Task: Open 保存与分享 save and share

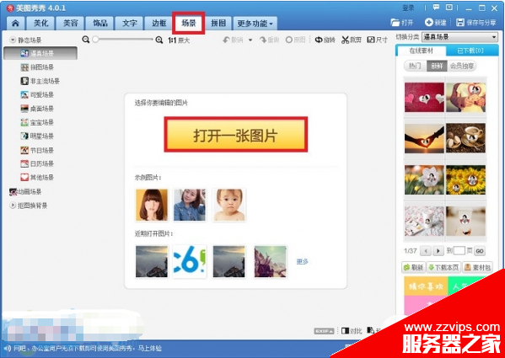Action: click(476, 23)
